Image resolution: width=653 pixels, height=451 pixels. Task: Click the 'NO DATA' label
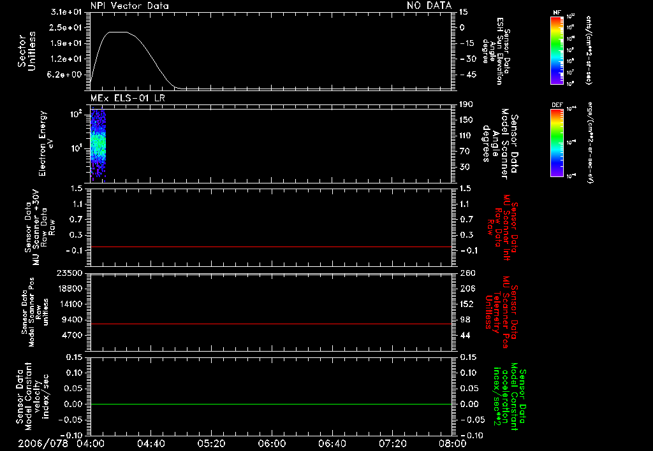pos(429,6)
